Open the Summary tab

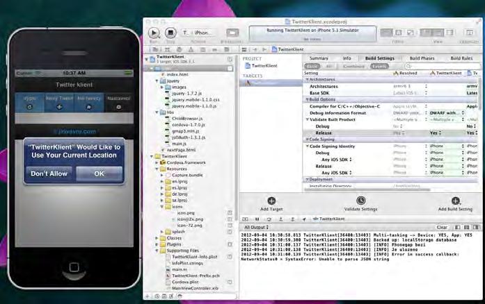pyautogui.click(x=319, y=58)
